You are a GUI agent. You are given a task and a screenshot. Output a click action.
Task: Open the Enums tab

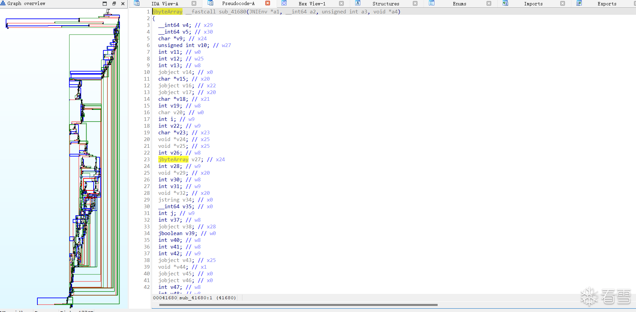460,4
